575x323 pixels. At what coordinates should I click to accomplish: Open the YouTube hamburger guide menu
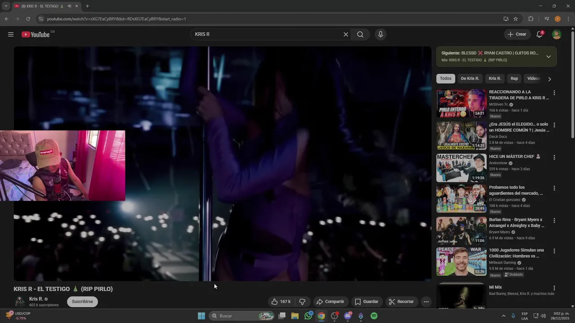pos(11,35)
